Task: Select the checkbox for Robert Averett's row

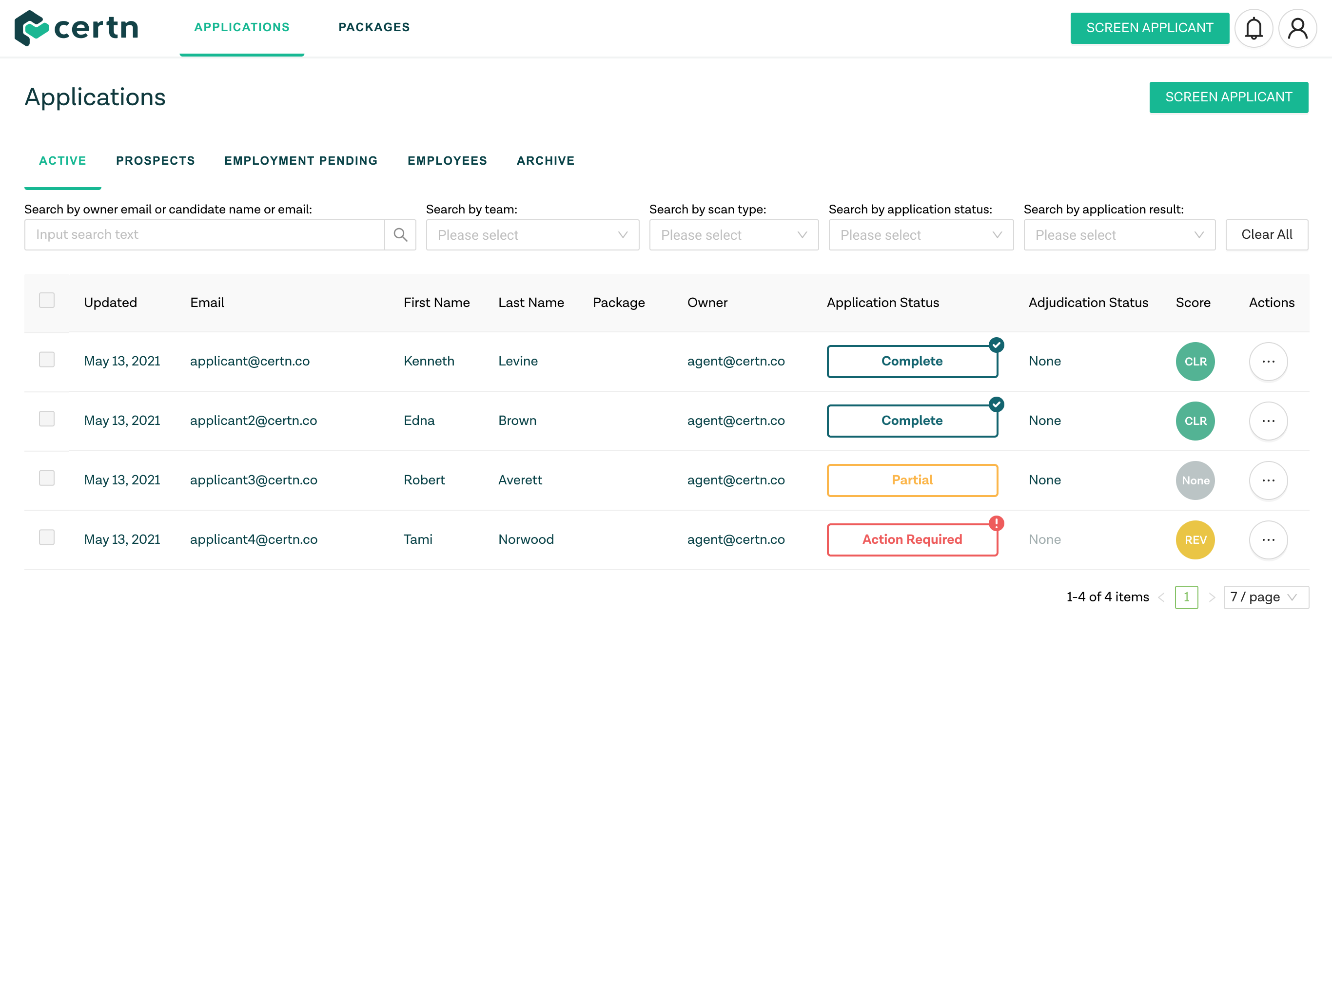Action: (47, 478)
